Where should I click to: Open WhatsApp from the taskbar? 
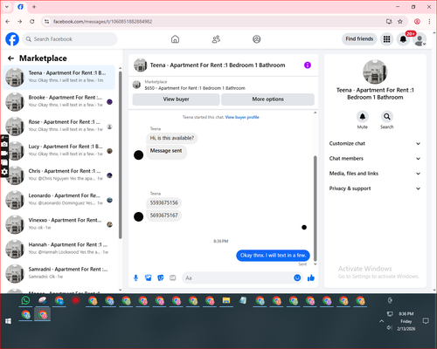coord(25,300)
